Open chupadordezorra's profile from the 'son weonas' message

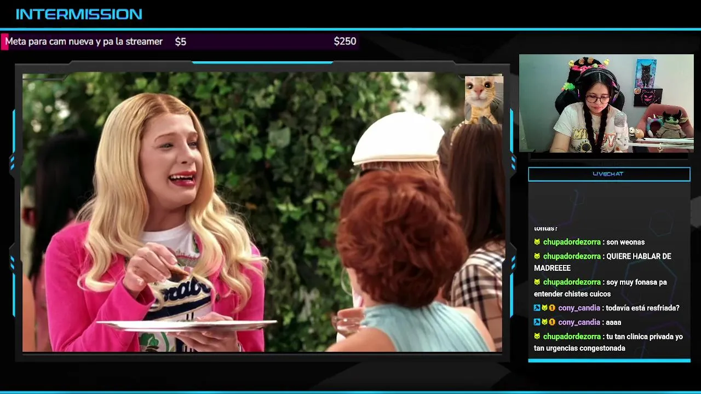pyautogui.click(x=572, y=242)
